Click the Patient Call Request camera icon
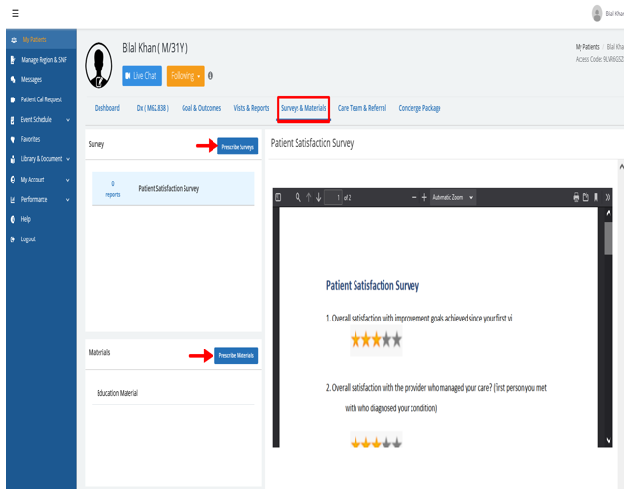The height and width of the screenshot is (503, 624). click(14, 99)
